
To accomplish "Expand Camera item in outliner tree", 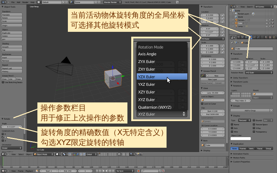I will (x=233, y=20).
